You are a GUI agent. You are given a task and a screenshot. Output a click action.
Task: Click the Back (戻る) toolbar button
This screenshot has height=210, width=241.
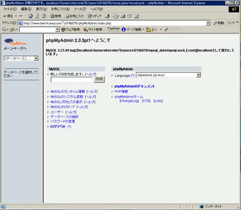[x=8, y=16]
